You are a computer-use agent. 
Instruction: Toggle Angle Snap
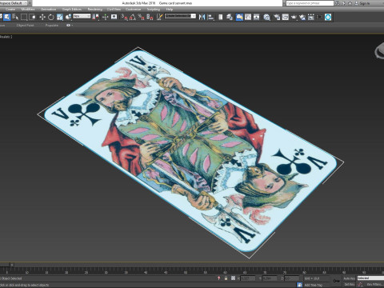pyautogui.click(x=133, y=18)
